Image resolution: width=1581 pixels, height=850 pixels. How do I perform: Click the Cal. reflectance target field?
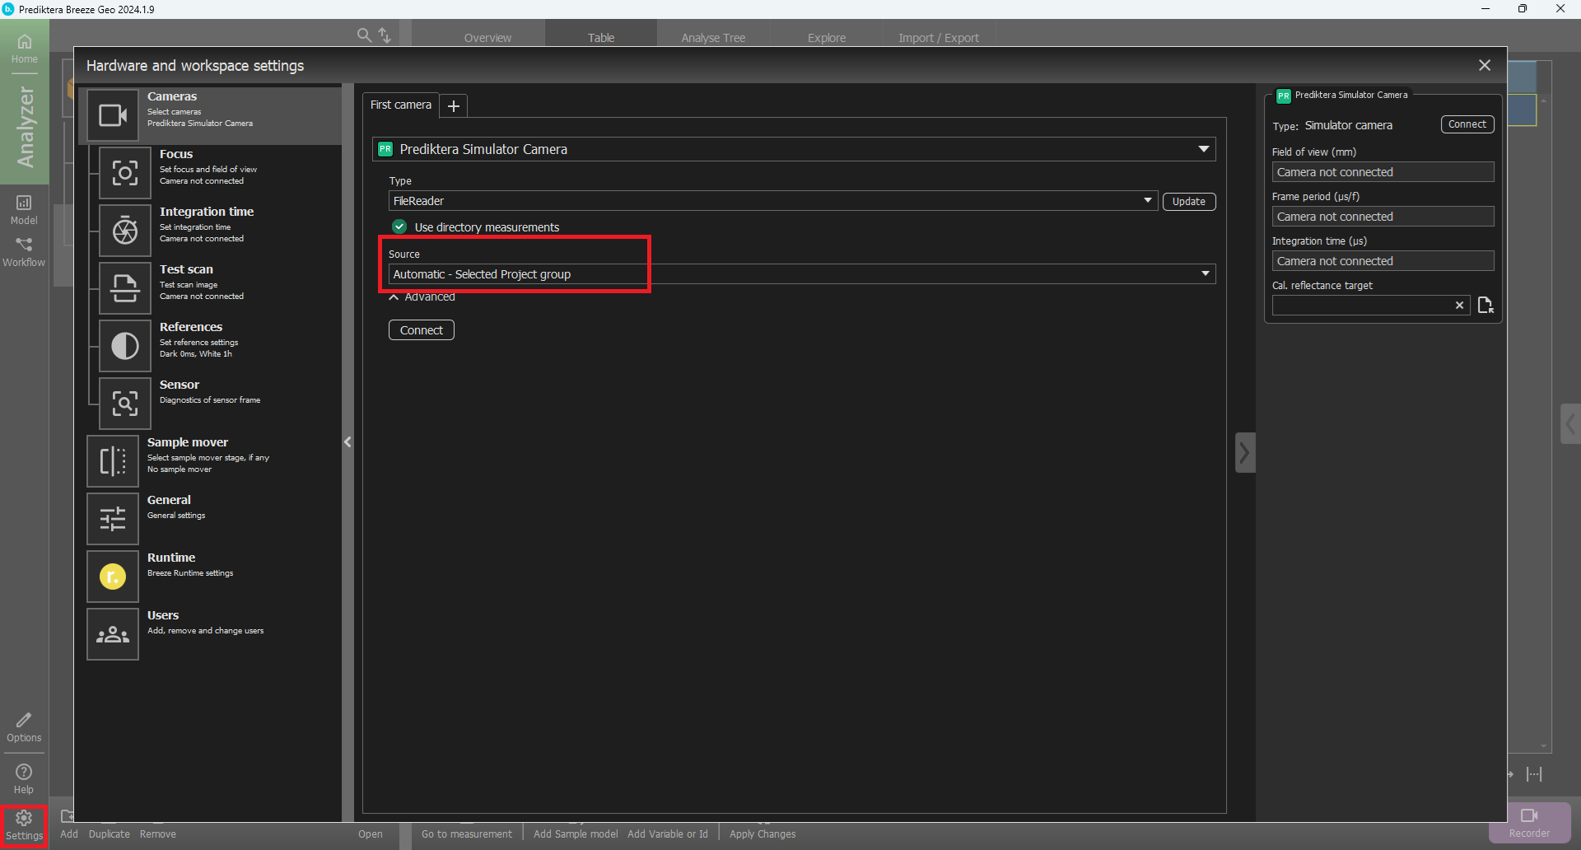(x=1362, y=306)
